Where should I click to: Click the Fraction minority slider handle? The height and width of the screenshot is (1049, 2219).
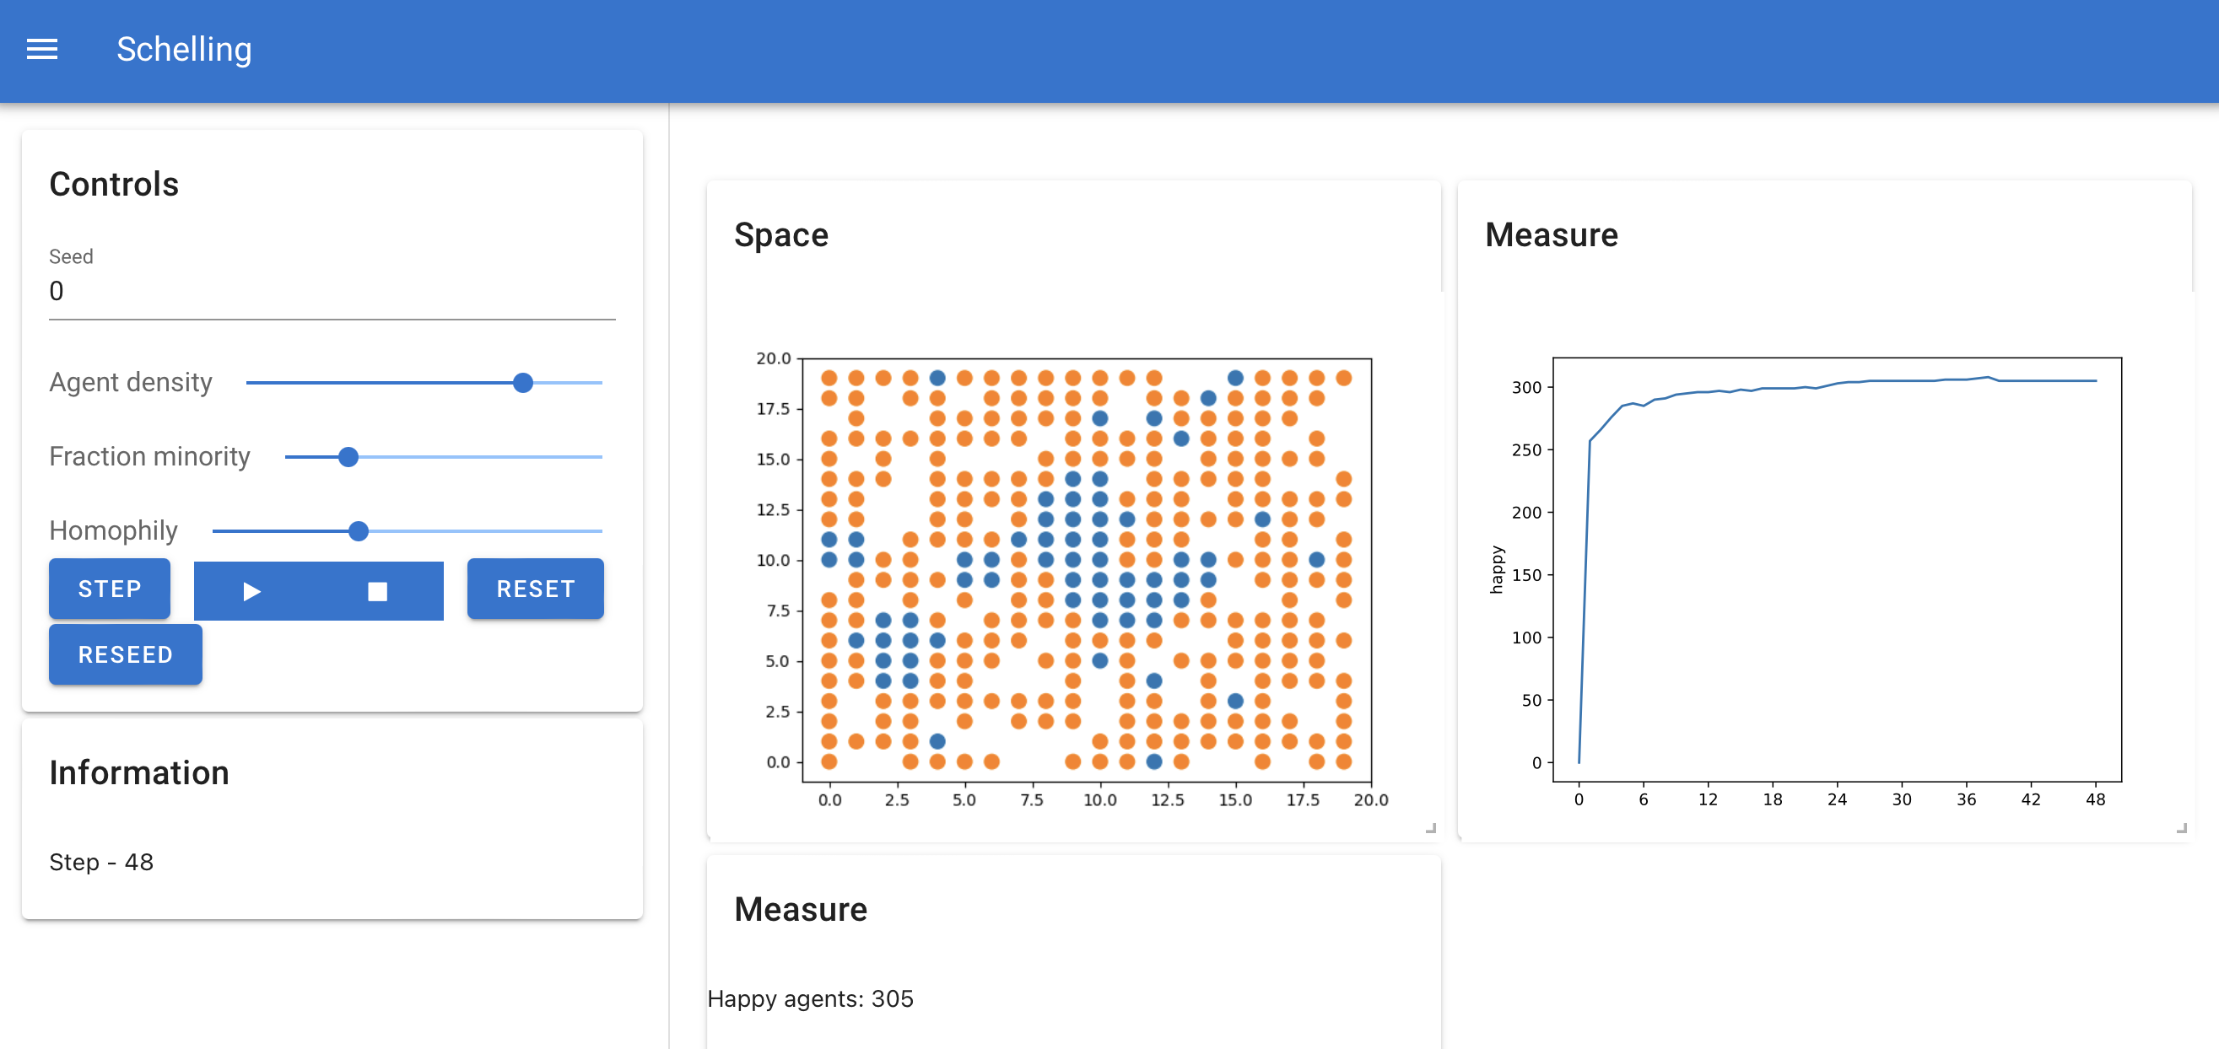click(x=348, y=457)
